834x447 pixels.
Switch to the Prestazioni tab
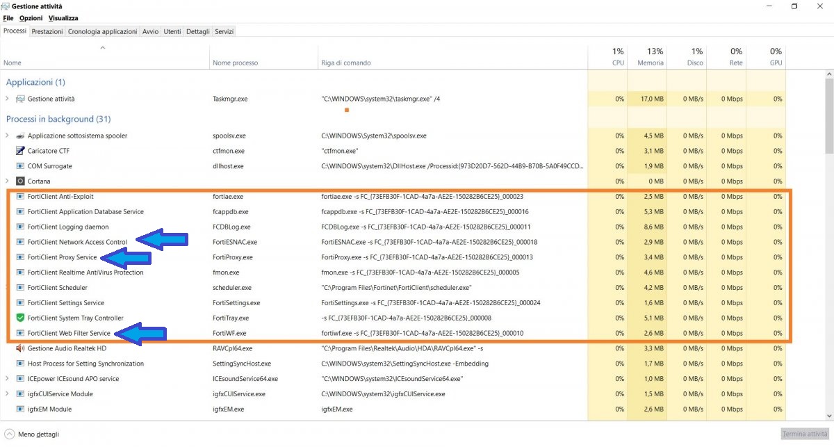pyautogui.click(x=47, y=31)
